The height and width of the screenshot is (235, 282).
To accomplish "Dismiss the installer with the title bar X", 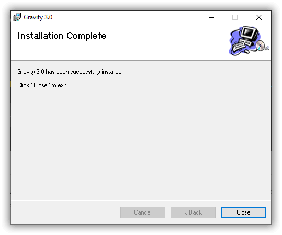I will (x=259, y=17).
